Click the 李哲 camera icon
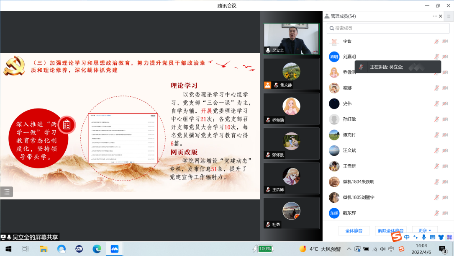Image resolution: width=454 pixels, height=256 pixels. (445, 41)
